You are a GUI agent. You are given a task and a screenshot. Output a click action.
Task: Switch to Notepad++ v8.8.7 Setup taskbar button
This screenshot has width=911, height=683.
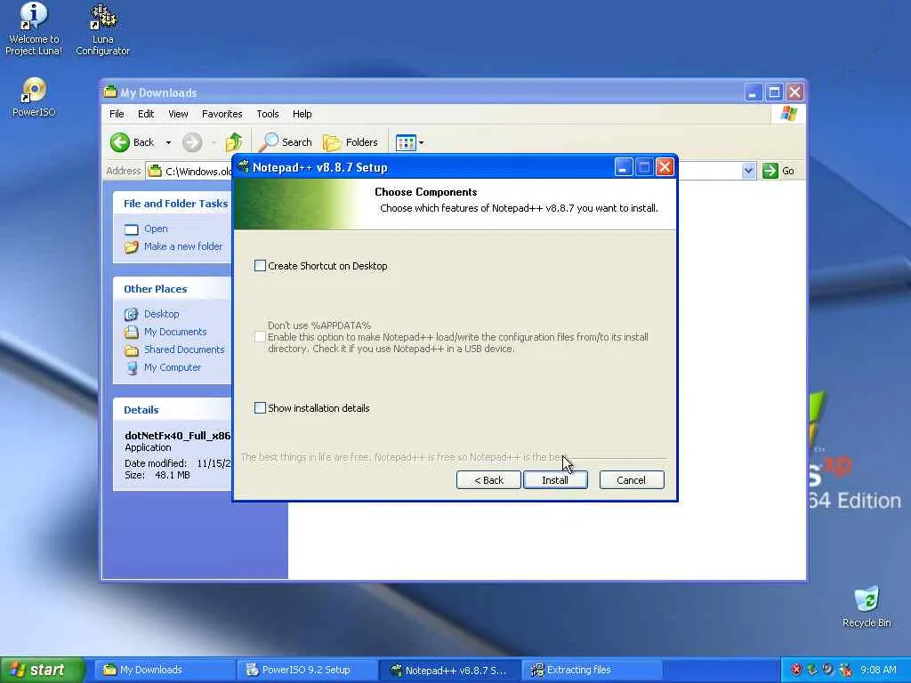click(449, 670)
